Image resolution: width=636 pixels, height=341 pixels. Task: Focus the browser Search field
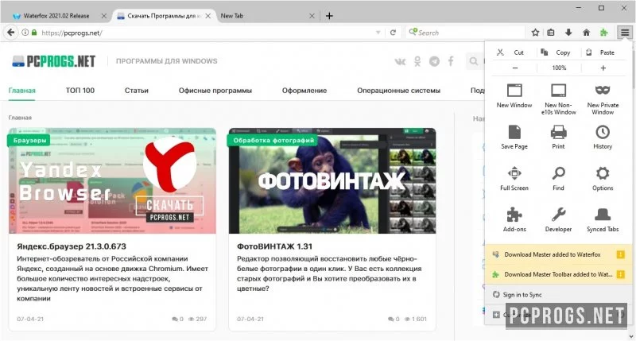[x=465, y=33]
